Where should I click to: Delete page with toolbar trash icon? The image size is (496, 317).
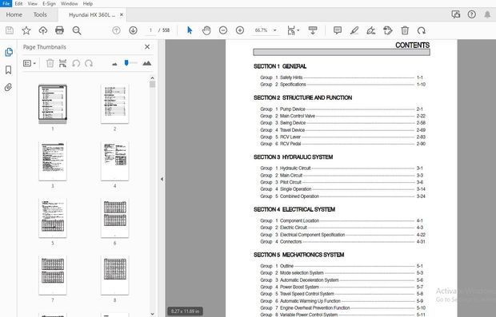[x=405, y=30]
